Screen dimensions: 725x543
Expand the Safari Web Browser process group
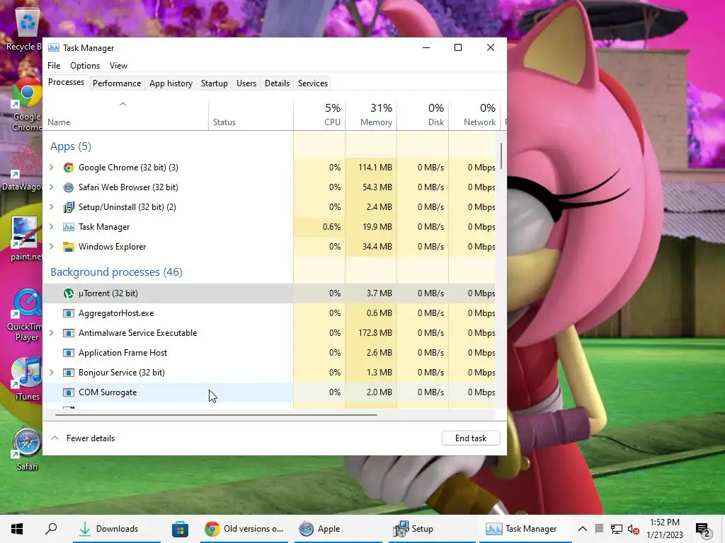[x=52, y=187]
